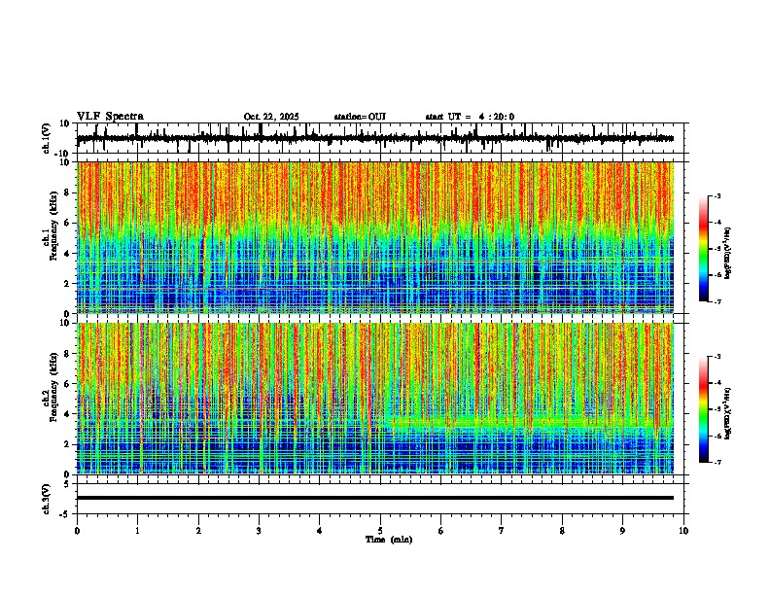Click the "VLF Spectra" plot title
Image resolution: width=770 pixels, height=595 pixels.
110,117
